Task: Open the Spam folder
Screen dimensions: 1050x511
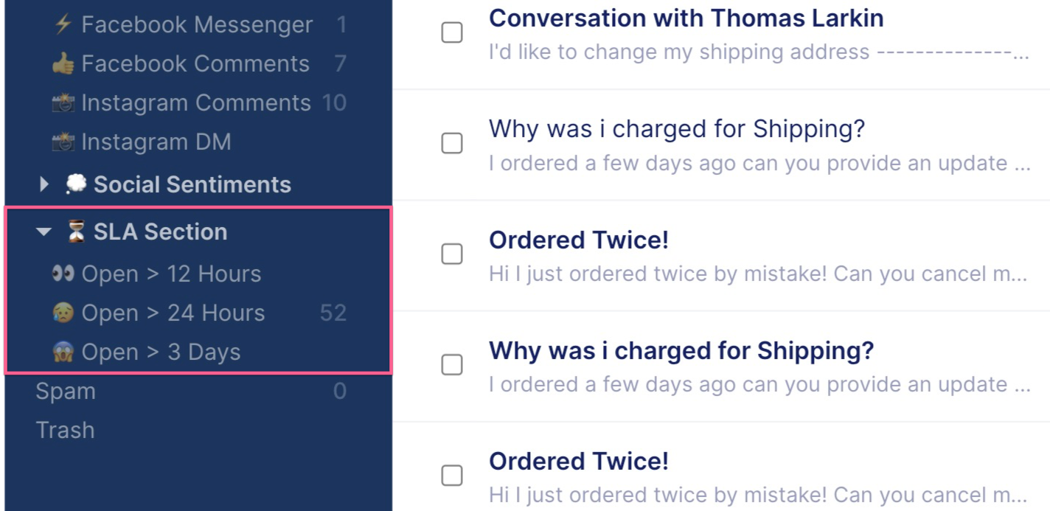Action: coord(66,391)
